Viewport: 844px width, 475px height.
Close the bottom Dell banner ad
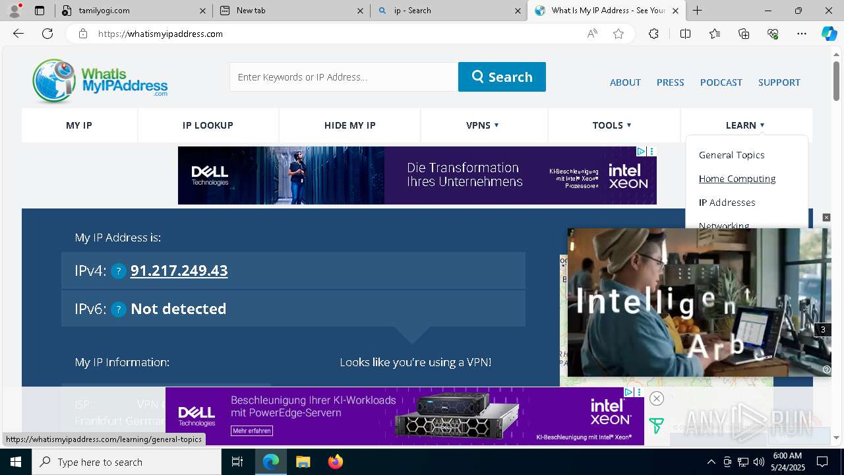tap(656, 398)
